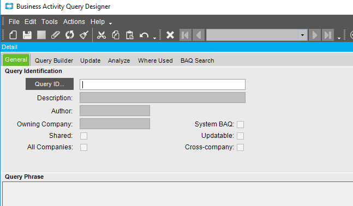
Task: Toggle the Updatable checkbox
Action: tap(240, 136)
